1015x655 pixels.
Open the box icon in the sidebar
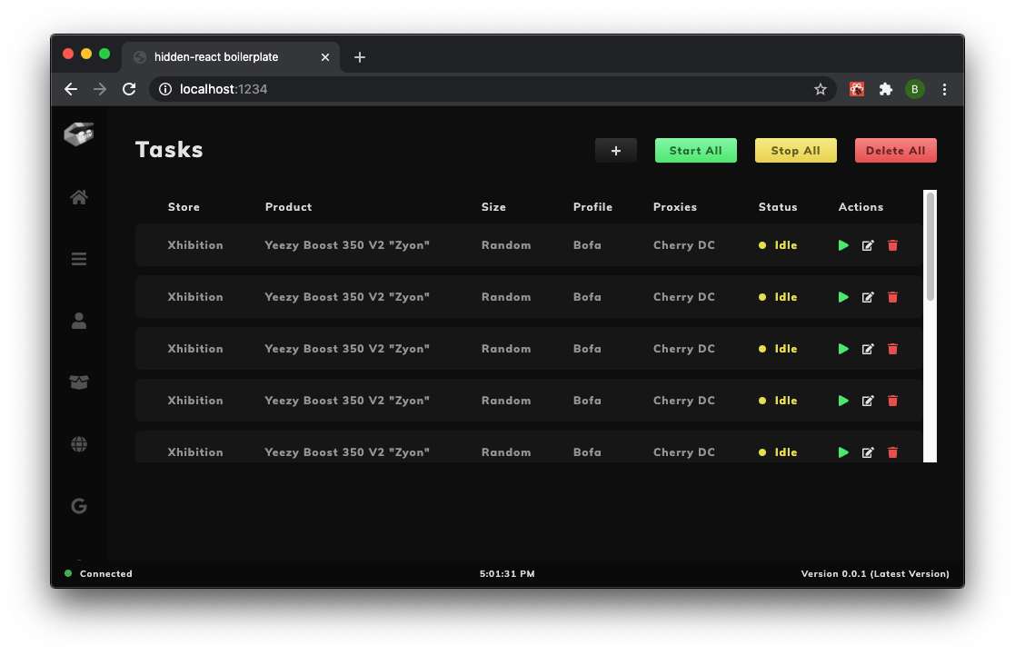pos(79,382)
